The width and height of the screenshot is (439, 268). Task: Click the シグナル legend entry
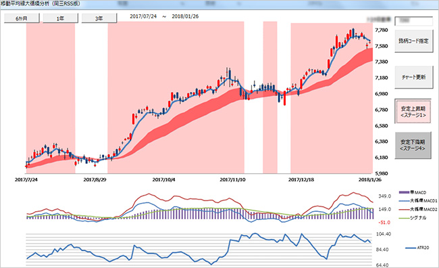(x=413, y=218)
